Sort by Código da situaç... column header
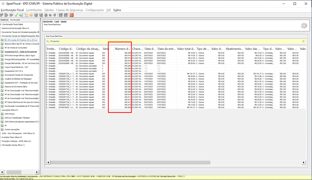 pos(88,49)
